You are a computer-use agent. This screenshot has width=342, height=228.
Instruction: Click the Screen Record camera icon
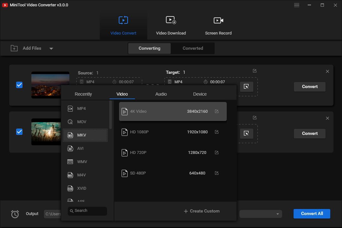click(x=218, y=21)
